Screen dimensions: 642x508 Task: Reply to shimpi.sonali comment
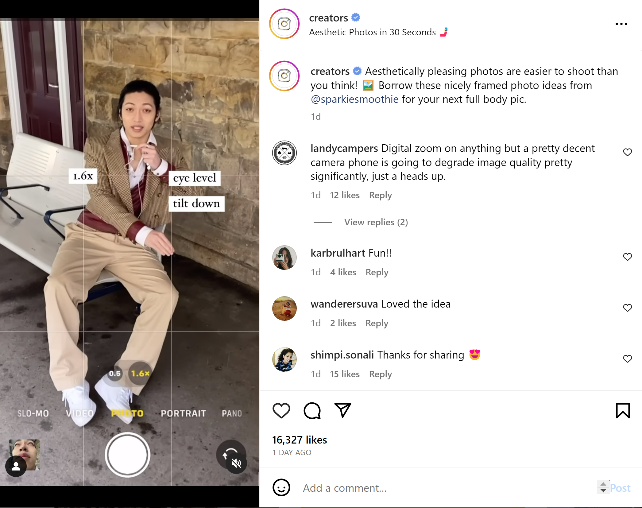tap(380, 374)
